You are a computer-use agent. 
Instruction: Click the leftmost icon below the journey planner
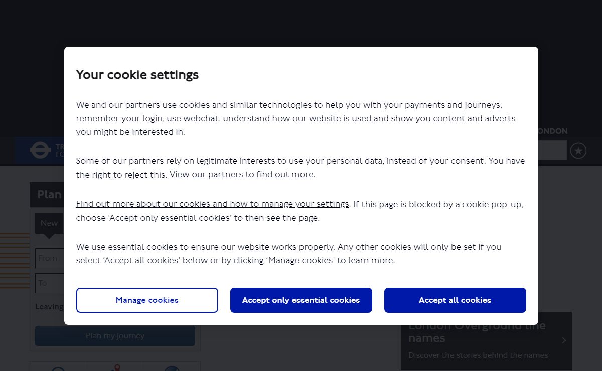click(x=58, y=368)
